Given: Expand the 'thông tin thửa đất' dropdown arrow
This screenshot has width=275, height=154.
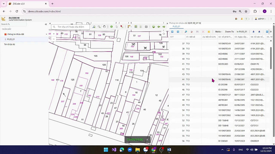Looking at the screenshot, I should tap(46, 34).
